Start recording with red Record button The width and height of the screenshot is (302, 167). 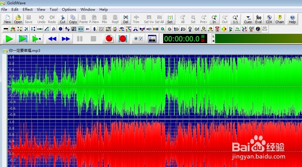[x=109, y=39]
